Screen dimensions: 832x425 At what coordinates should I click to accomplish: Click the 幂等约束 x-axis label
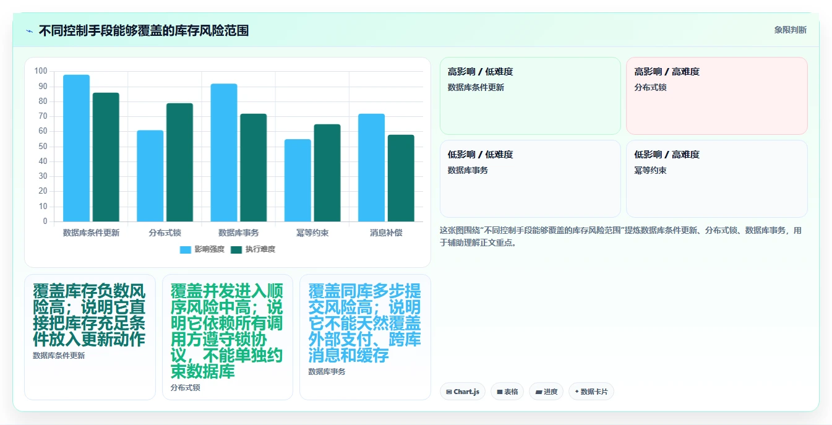pyautogui.click(x=312, y=233)
